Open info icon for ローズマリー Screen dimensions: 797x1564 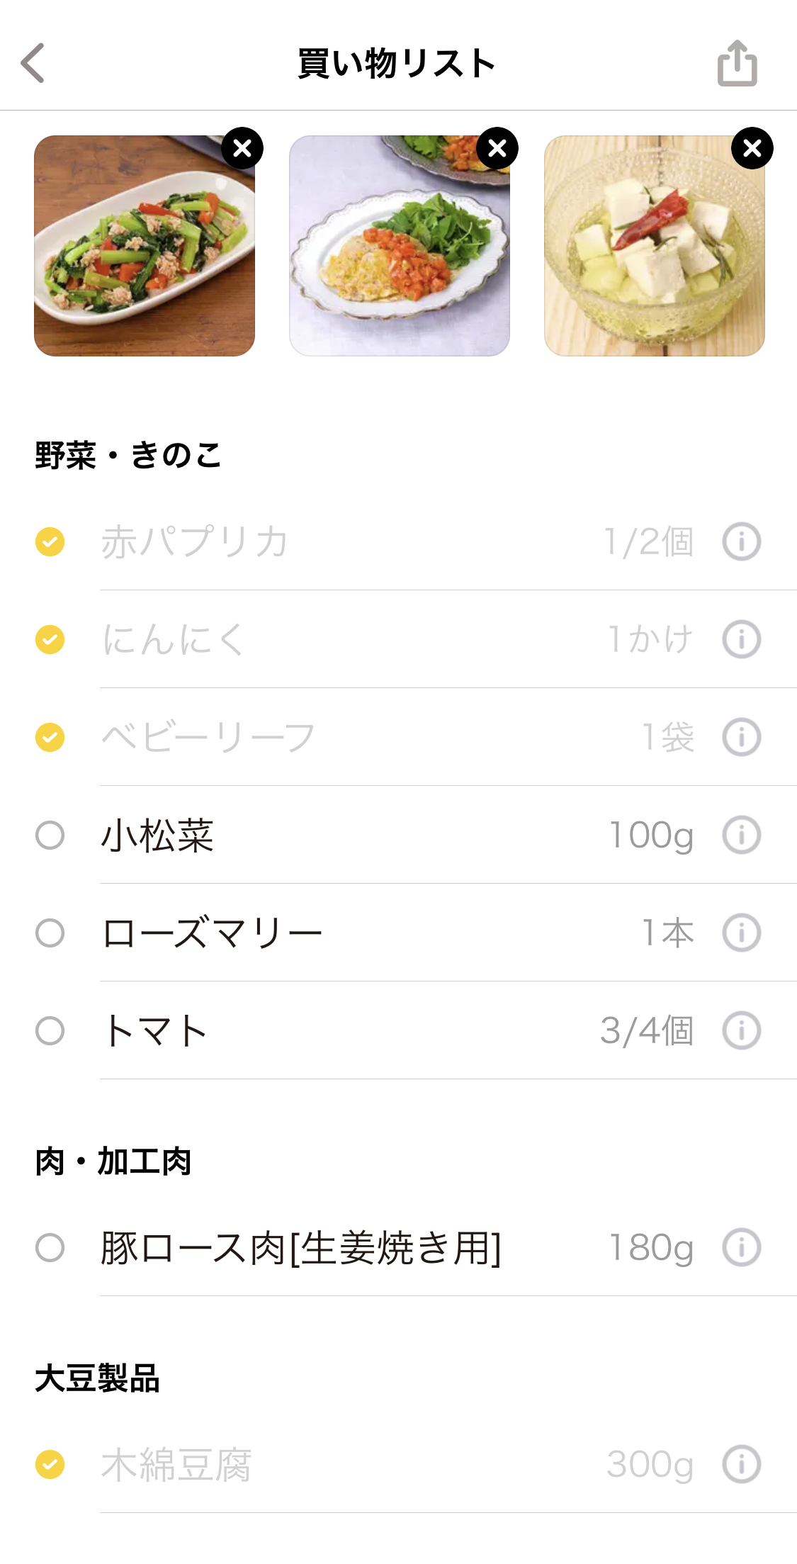741,933
